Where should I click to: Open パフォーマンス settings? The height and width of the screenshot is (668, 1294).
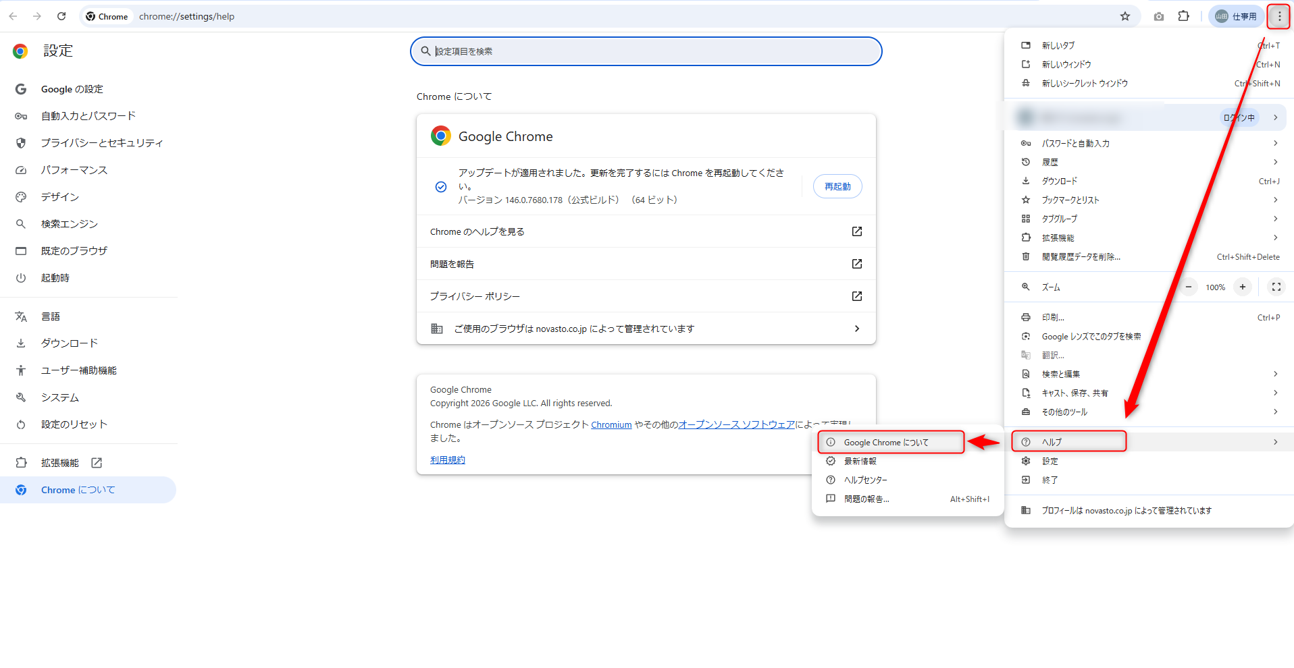coord(88,170)
